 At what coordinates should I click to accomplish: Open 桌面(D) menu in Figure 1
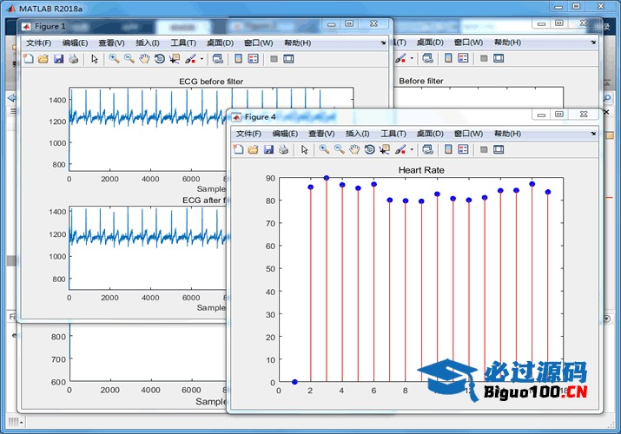click(x=221, y=43)
